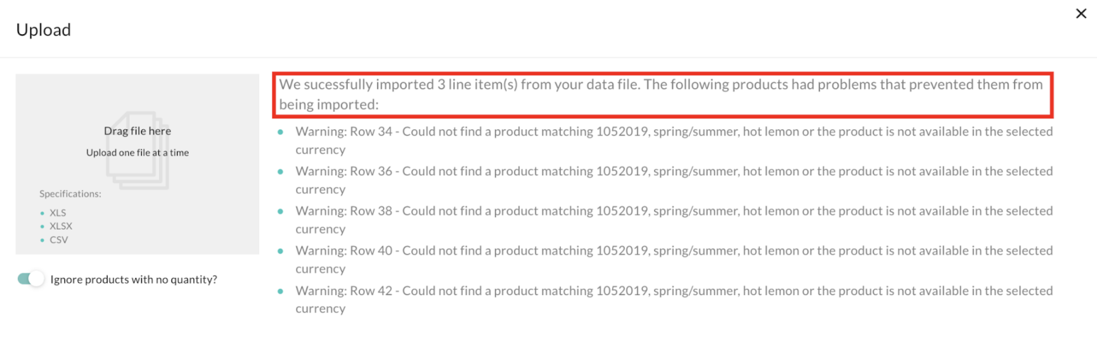Image resolution: width=1097 pixels, height=339 pixels.
Task: Click the Upload dialog title
Action: (44, 30)
